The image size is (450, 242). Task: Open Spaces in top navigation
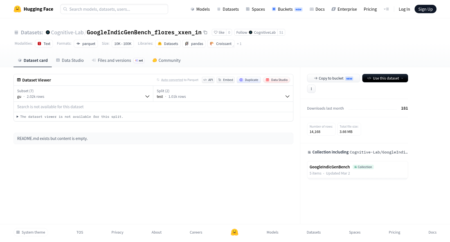click(255, 9)
